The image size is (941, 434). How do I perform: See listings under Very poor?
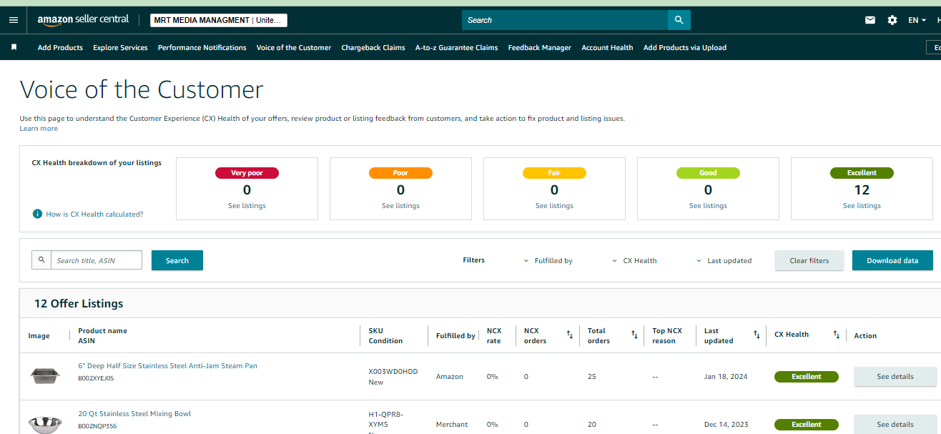(247, 206)
